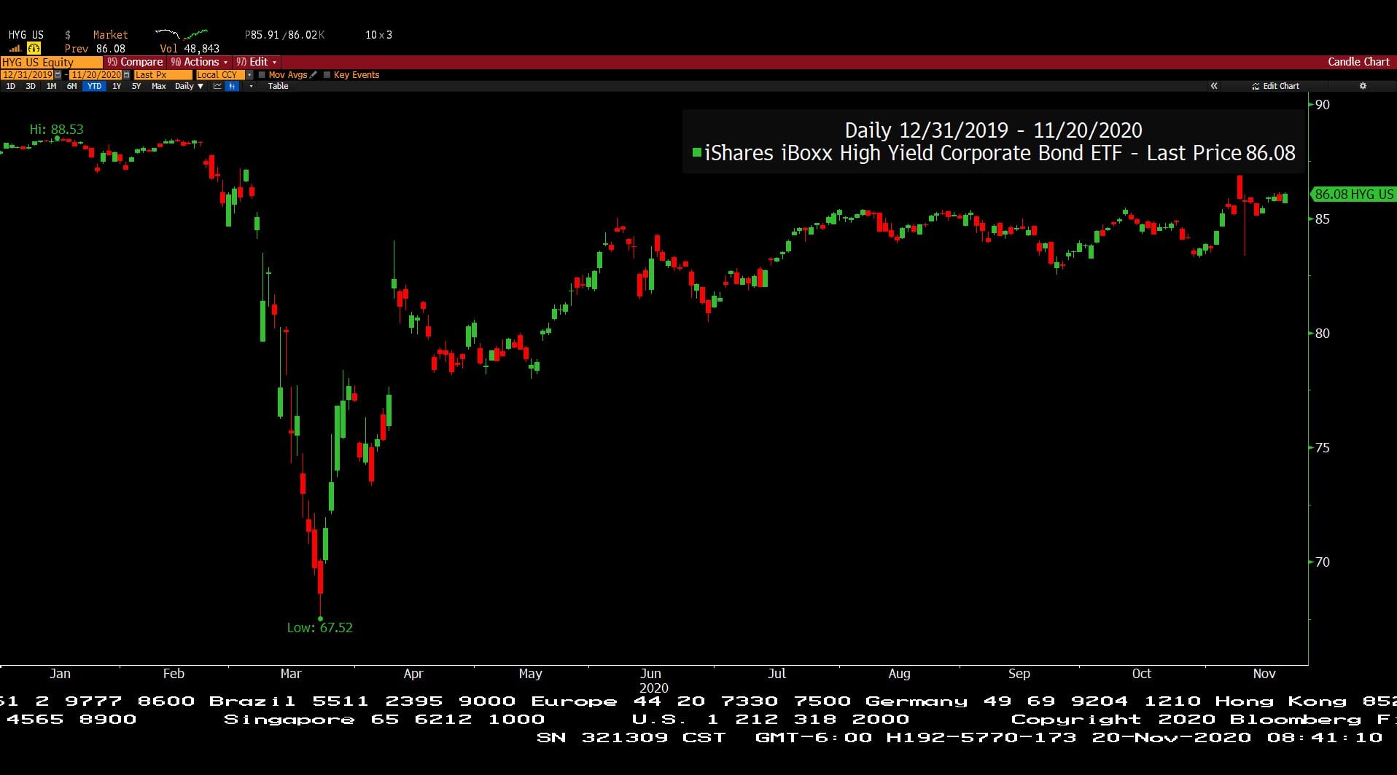This screenshot has height=775, width=1397.
Task: Select the candle chart type icon
Action: [x=232, y=86]
